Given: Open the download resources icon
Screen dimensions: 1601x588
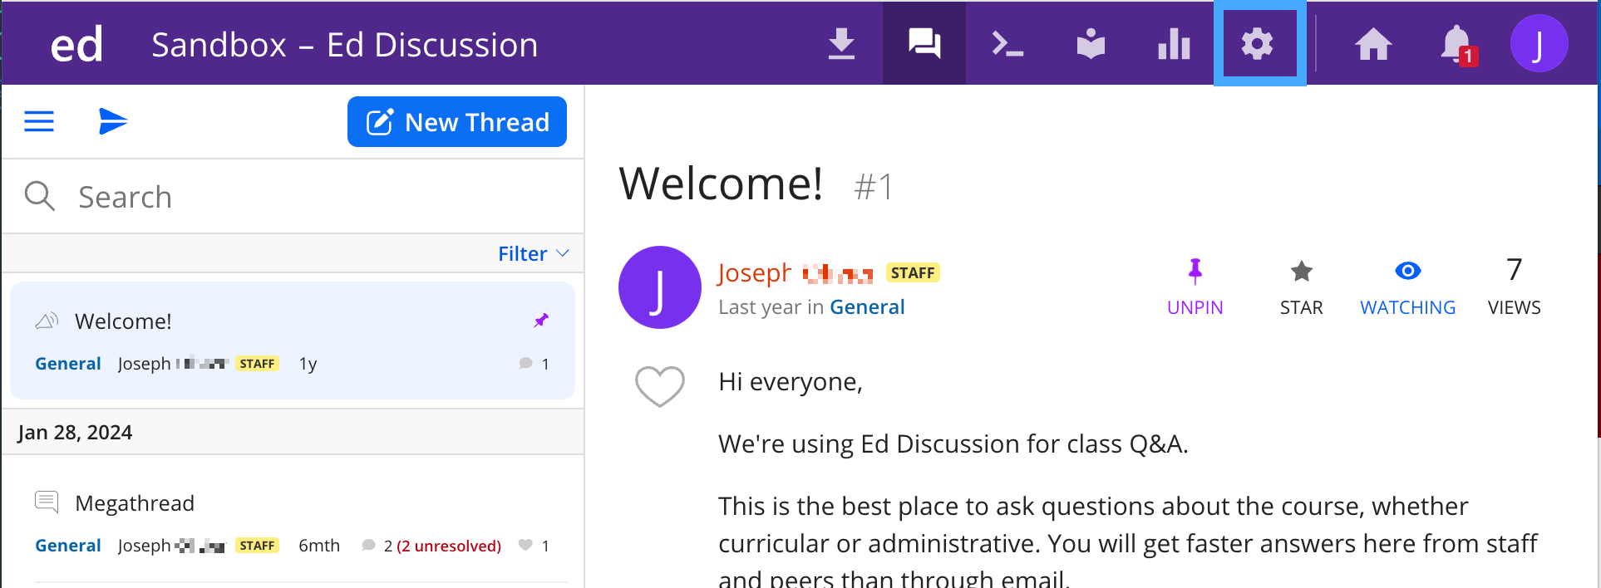Looking at the screenshot, I should [841, 43].
